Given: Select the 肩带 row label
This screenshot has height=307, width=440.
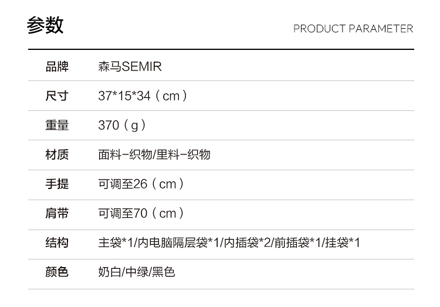Looking at the screenshot, I should click(57, 213).
